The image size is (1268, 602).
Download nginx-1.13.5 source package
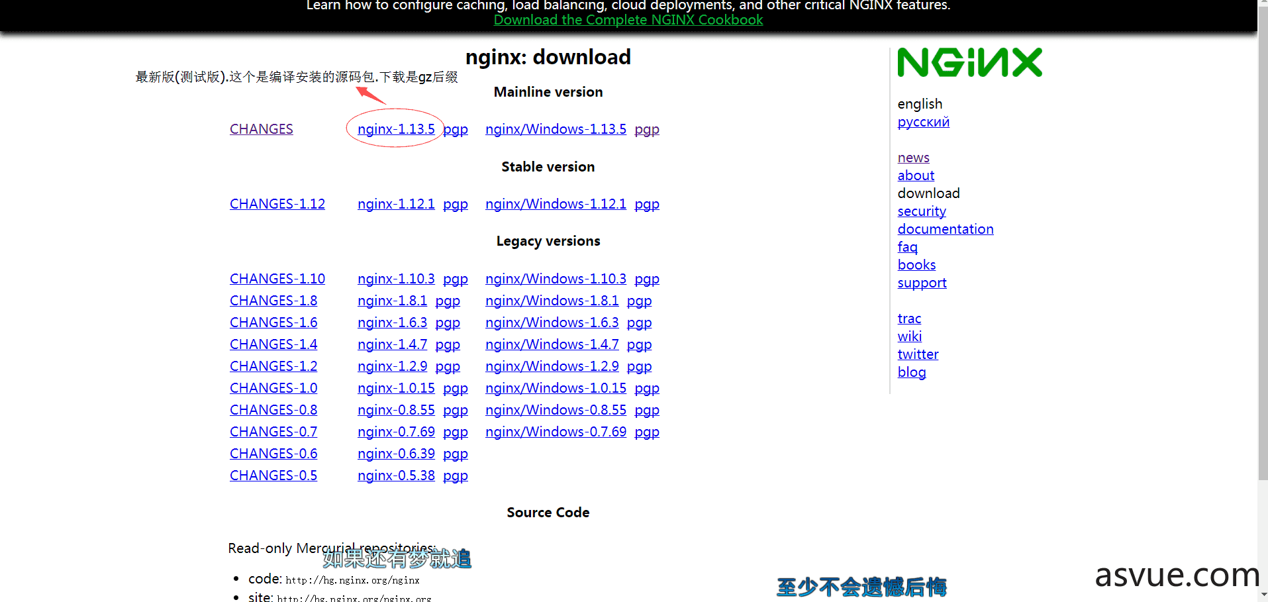396,129
